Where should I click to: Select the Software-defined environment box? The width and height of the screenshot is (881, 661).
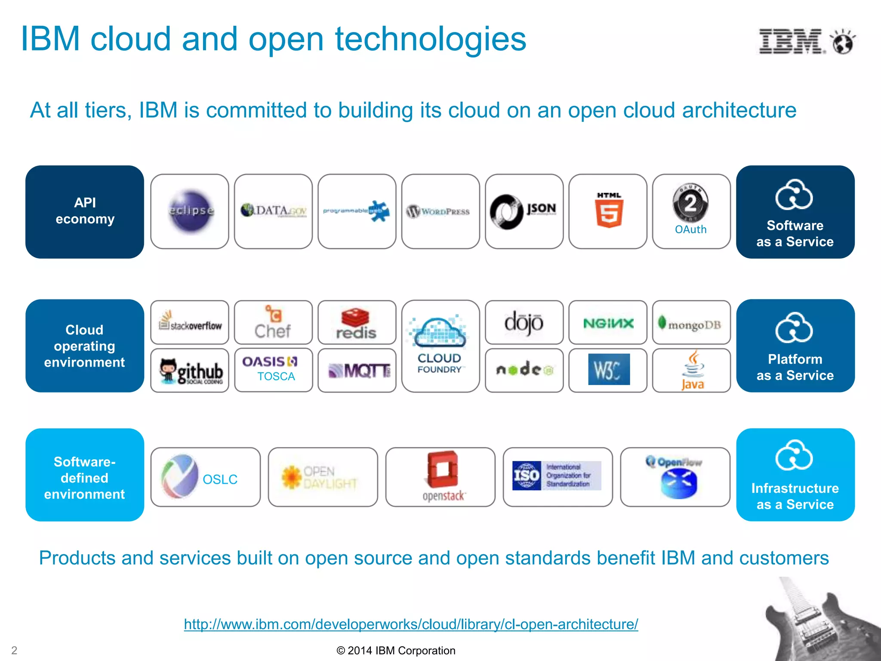(x=85, y=475)
